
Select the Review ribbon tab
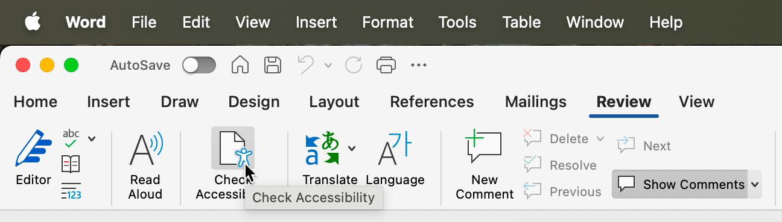coord(624,102)
